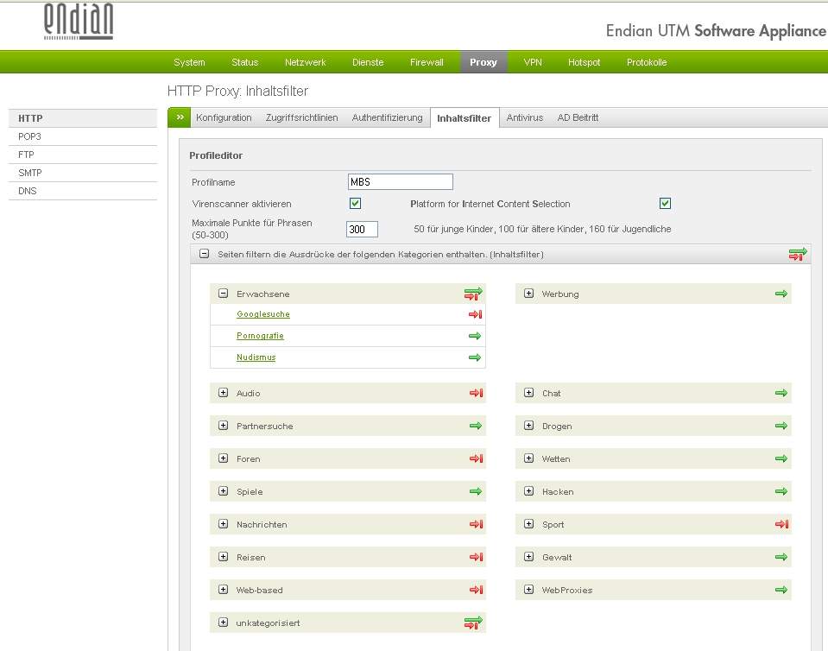Open the Nudismus link

(x=256, y=357)
